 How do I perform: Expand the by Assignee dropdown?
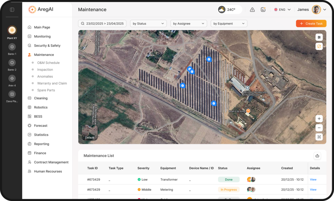coord(189,23)
